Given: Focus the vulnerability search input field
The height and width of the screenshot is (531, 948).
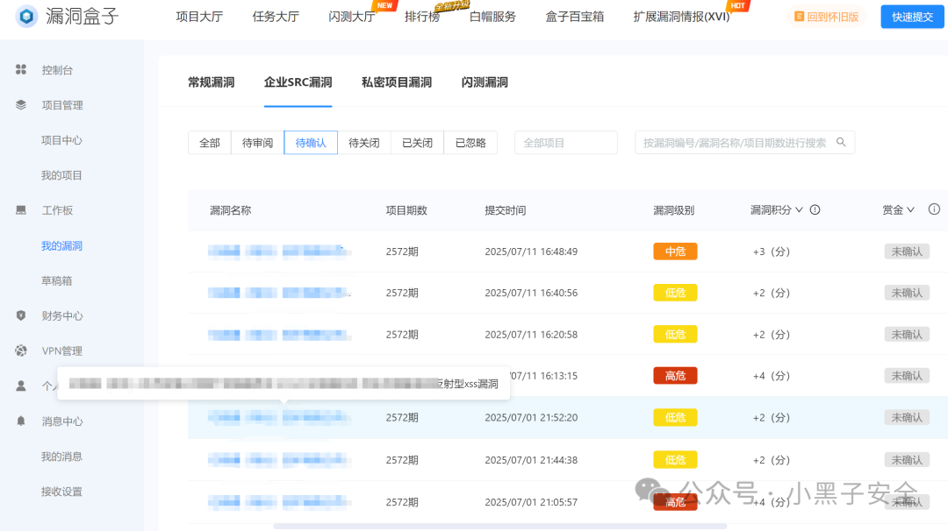Looking at the screenshot, I should (745, 143).
